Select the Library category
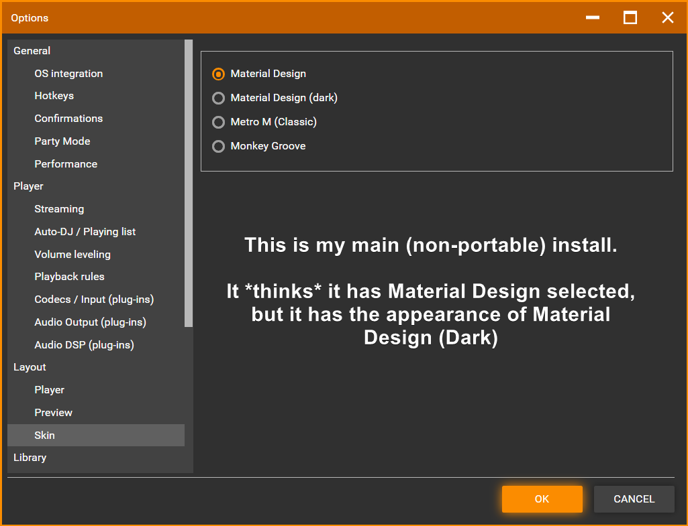 (30, 458)
